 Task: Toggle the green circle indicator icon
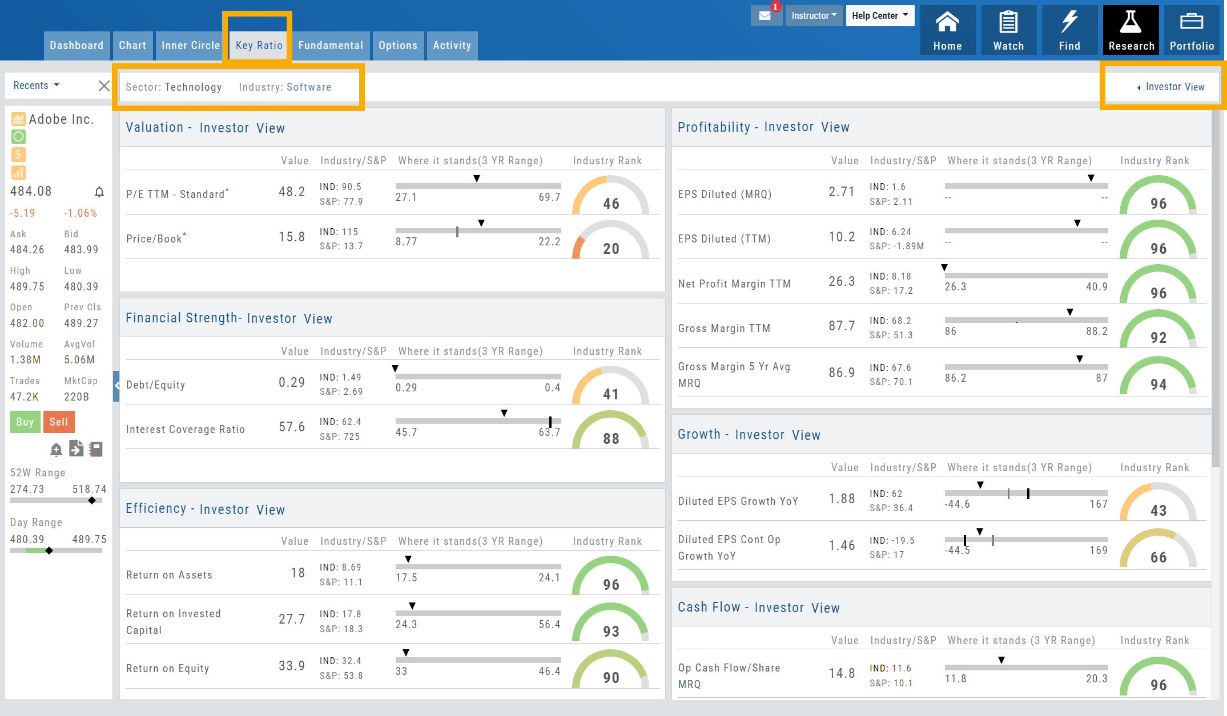(18, 136)
